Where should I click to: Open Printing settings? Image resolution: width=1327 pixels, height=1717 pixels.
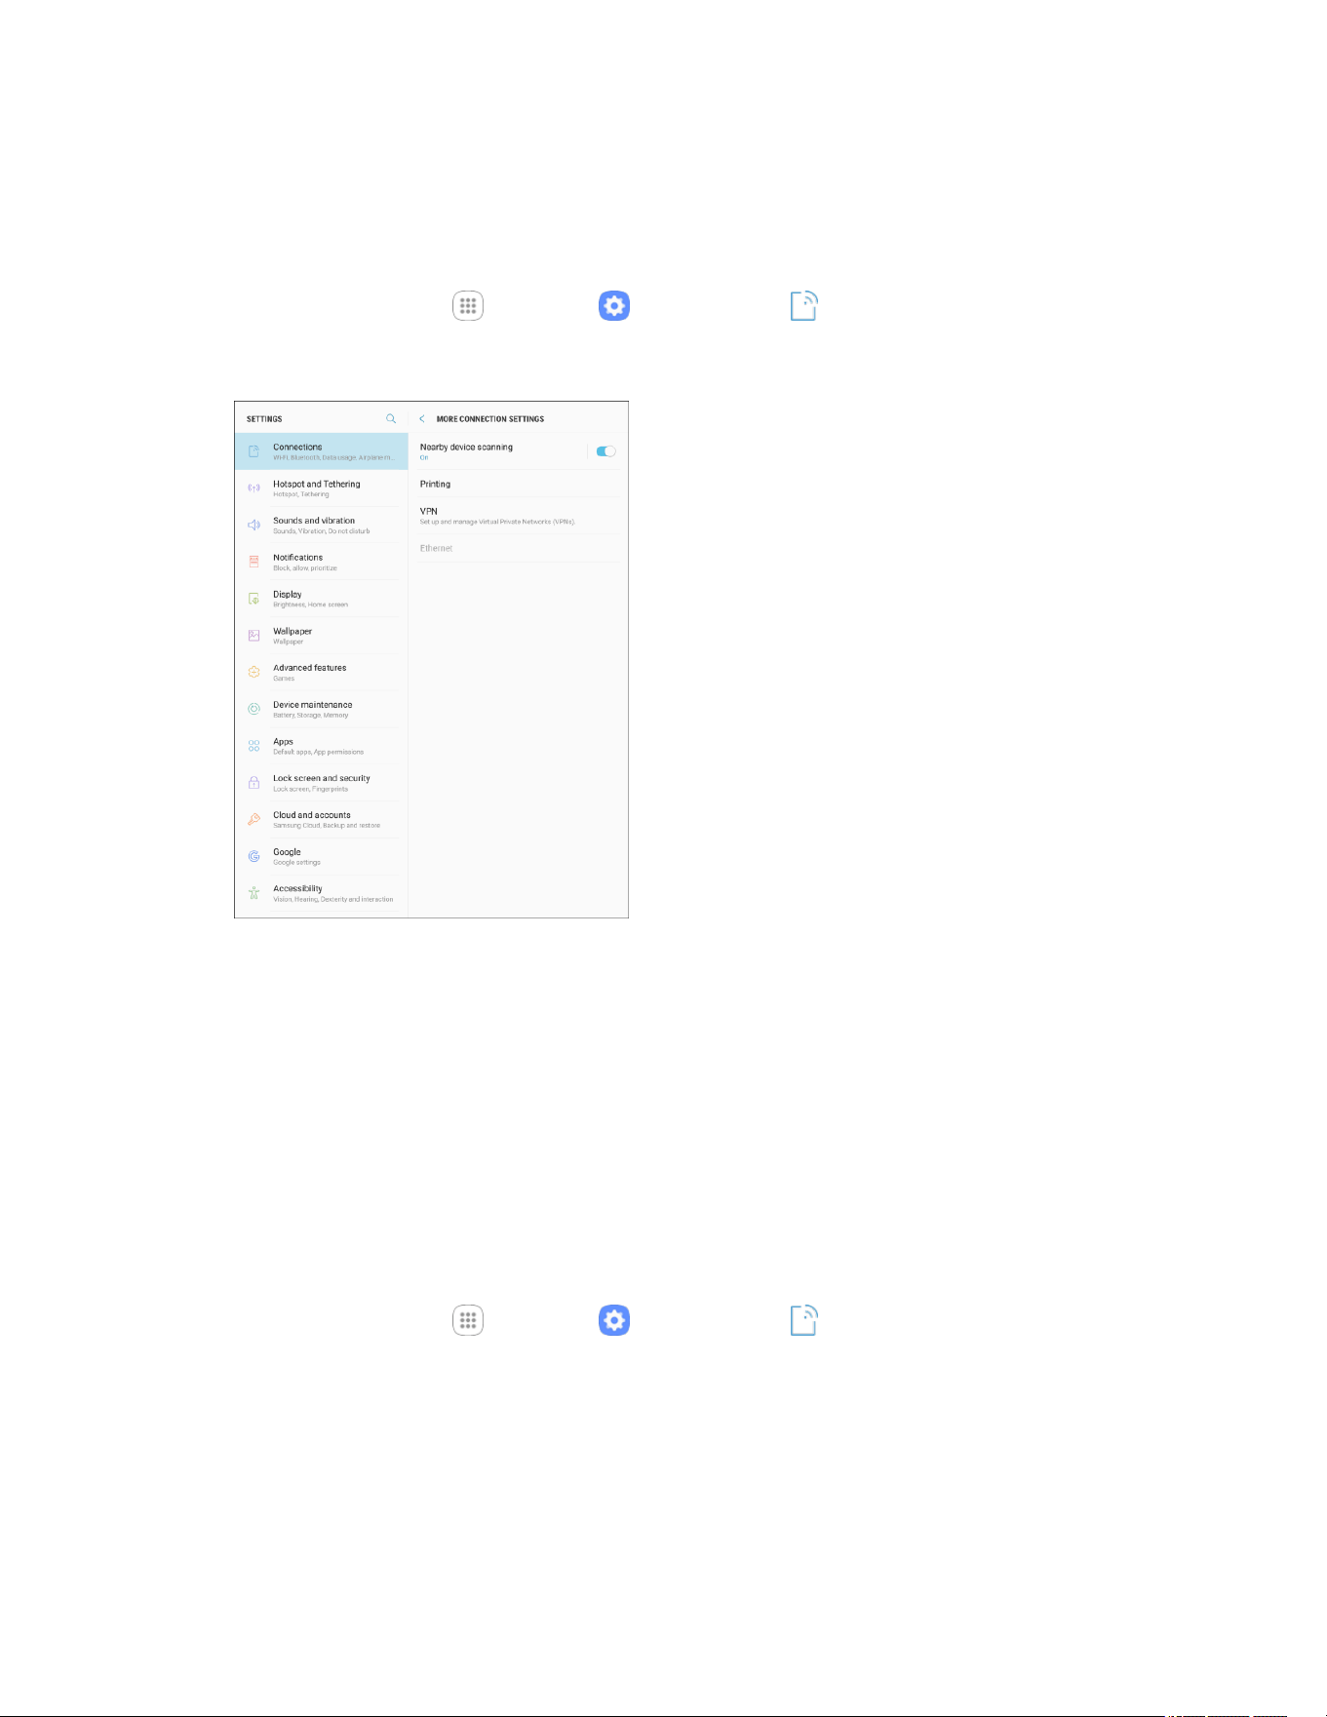(x=519, y=484)
